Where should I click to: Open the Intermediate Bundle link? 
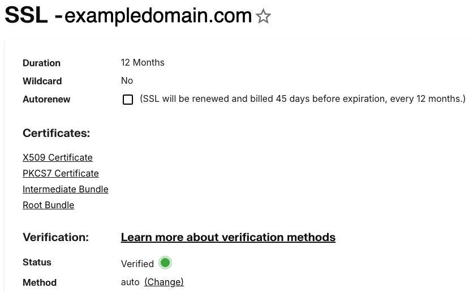click(66, 189)
